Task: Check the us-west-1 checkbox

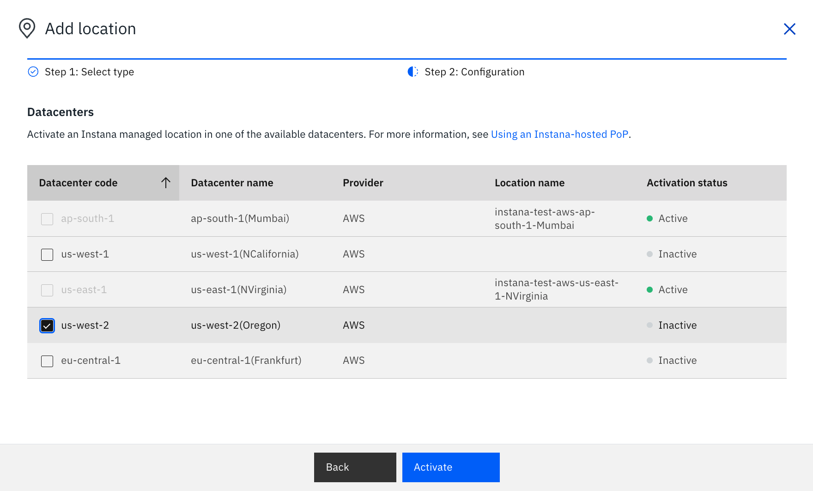Action: pos(47,254)
